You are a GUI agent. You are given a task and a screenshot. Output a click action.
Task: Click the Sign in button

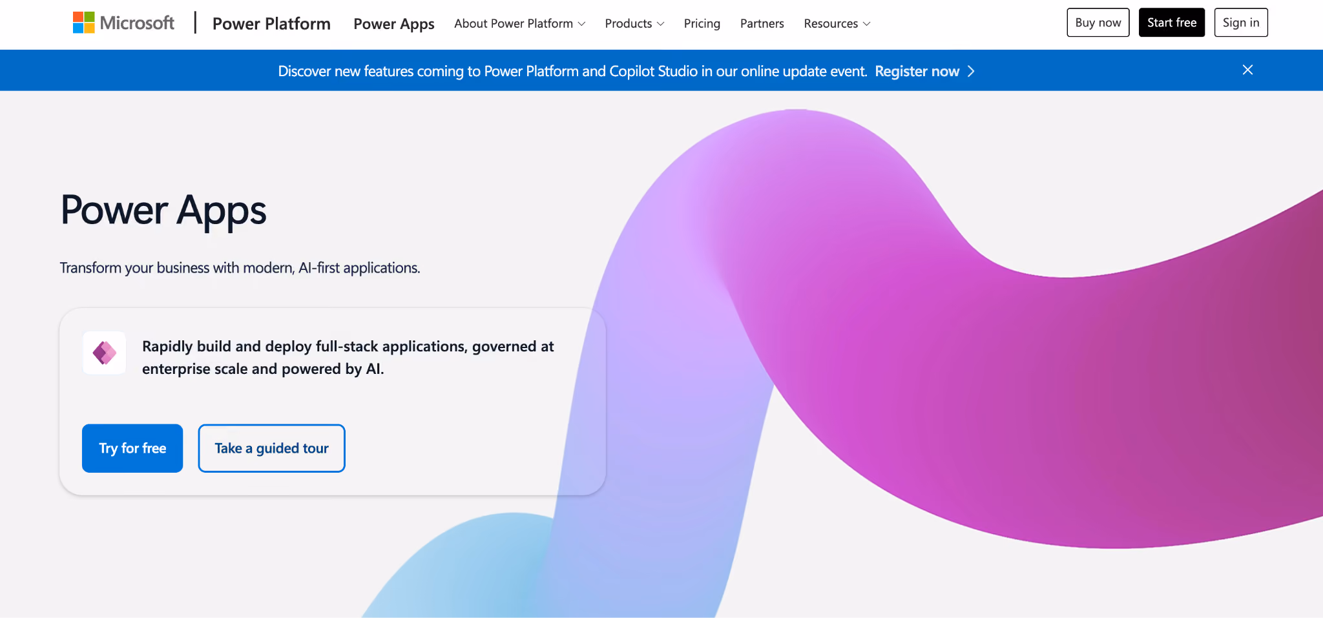pos(1241,23)
